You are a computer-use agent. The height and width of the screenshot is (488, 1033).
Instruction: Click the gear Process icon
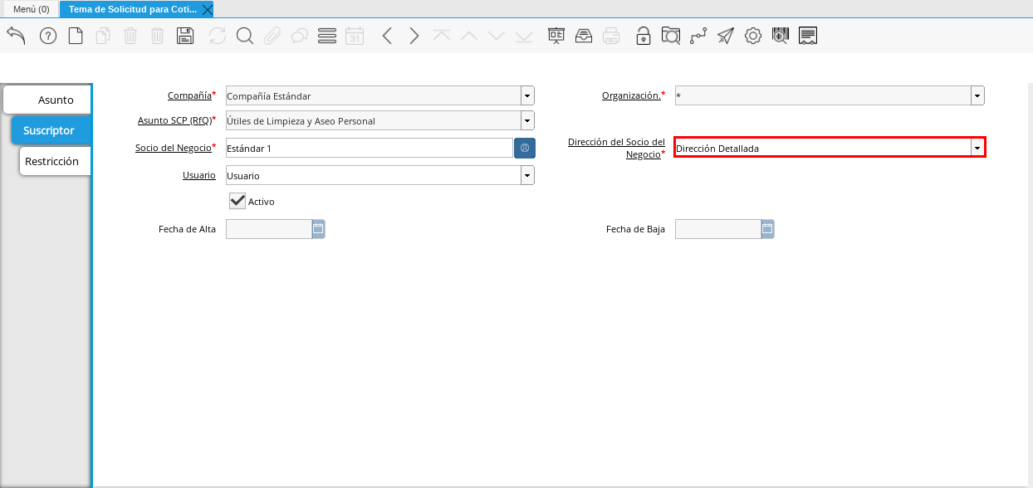753,36
